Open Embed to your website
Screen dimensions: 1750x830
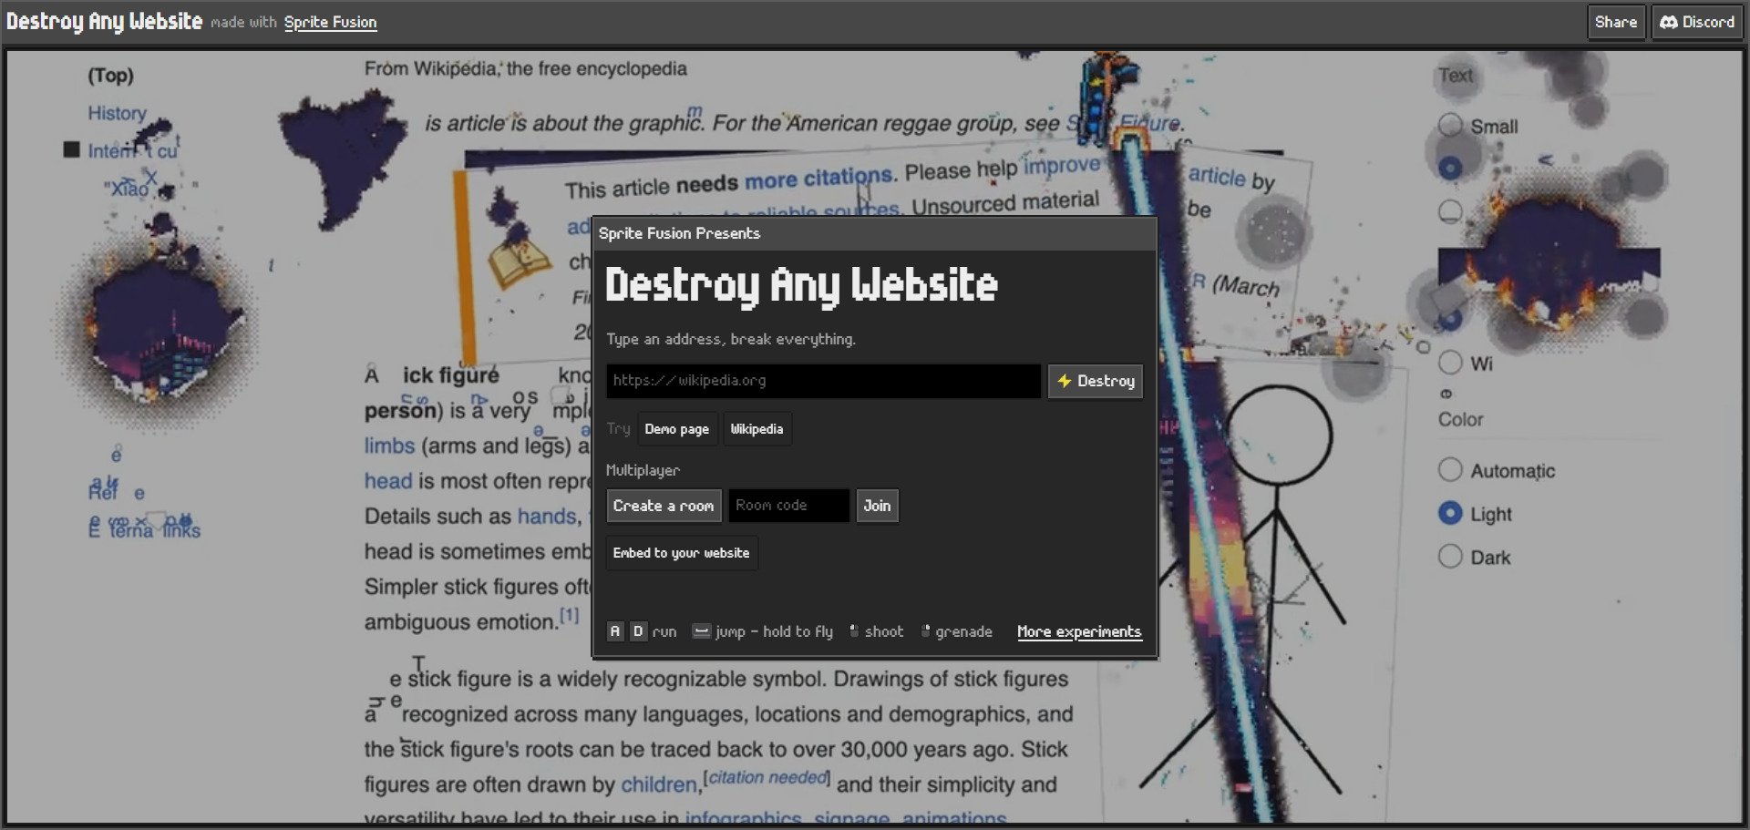pos(681,553)
